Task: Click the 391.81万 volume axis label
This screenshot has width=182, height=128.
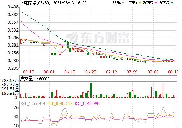Action: 10,89
